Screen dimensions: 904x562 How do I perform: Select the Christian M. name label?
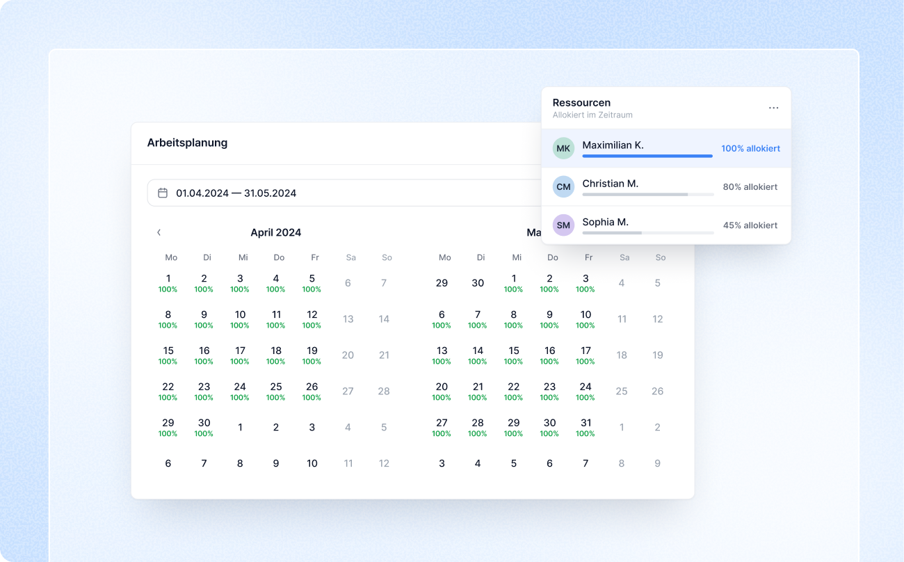click(610, 184)
